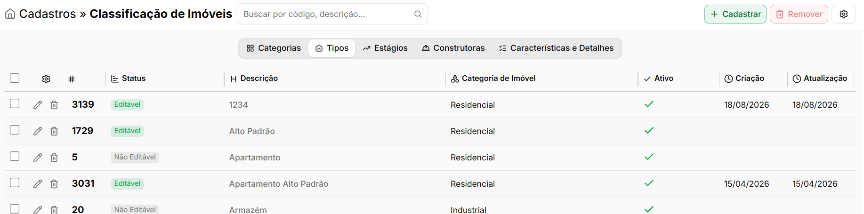Viewport: 864px width, 214px height.
Task: Delete row 1729 with trash icon
Action: point(54,131)
